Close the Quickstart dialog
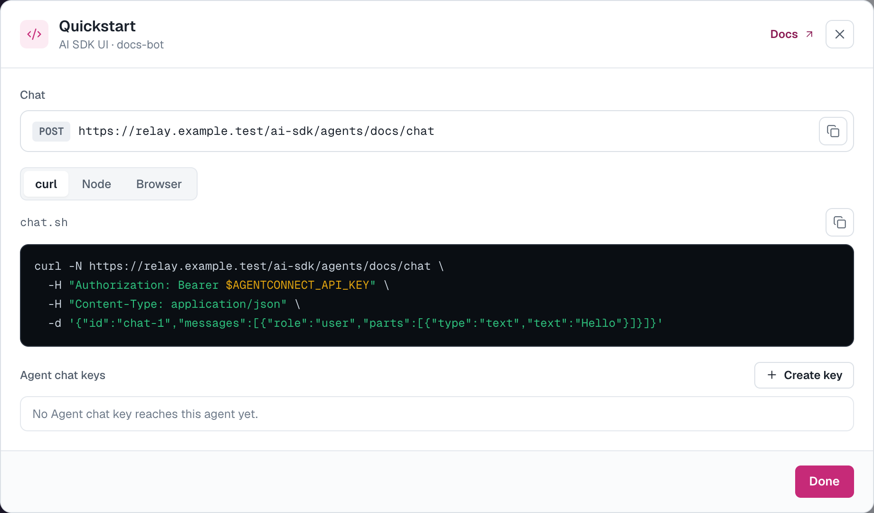Image resolution: width=874 pixels, height=513 pixels. (x=839, y=34)
